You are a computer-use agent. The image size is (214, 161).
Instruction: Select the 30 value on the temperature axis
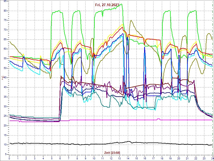click(x=5, y=107)
